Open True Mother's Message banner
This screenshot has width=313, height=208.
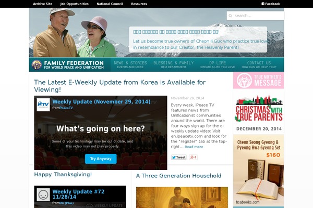259,81
